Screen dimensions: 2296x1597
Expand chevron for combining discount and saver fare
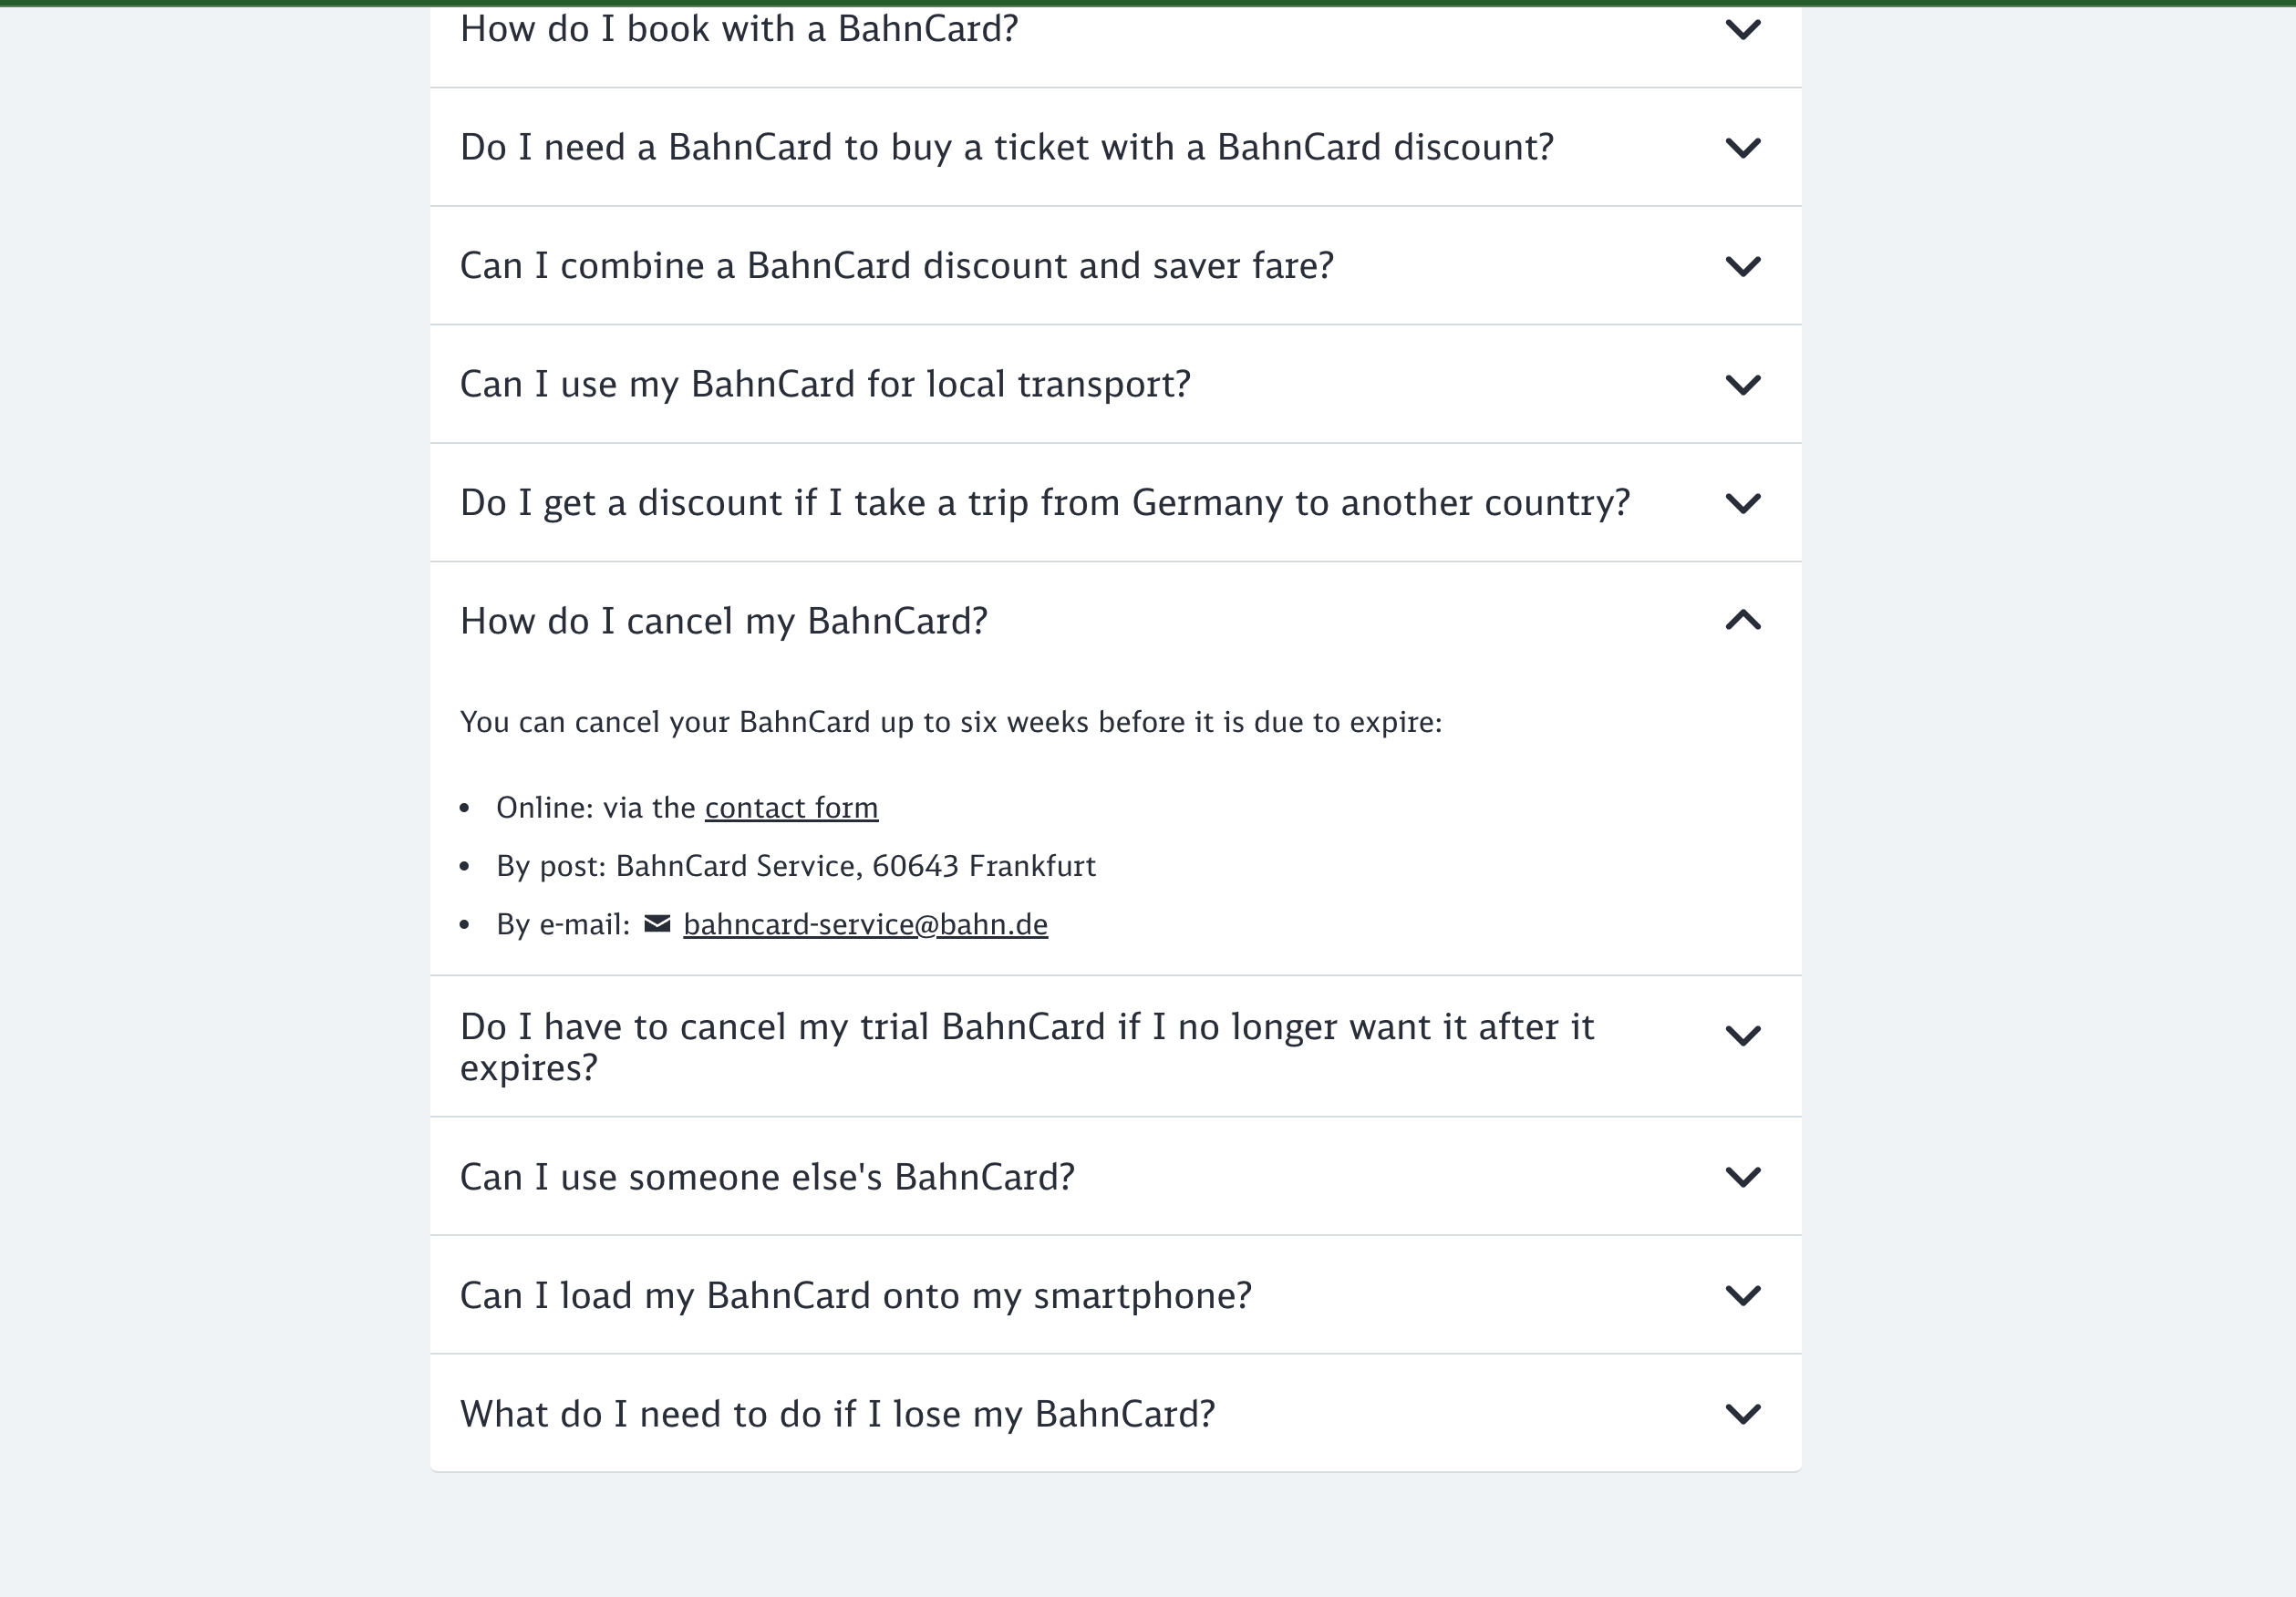tap(1742, 267)
